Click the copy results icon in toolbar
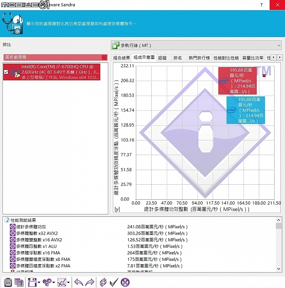This screenshot has width=285, height=288. 19,282
